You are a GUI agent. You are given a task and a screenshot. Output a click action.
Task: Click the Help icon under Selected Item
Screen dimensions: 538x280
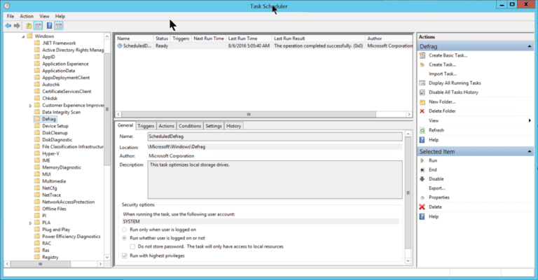coord(422,216)
